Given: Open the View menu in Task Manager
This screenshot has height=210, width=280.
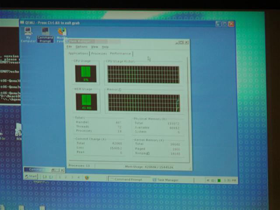Looking at the screenshot, I should tap(94, 47).
